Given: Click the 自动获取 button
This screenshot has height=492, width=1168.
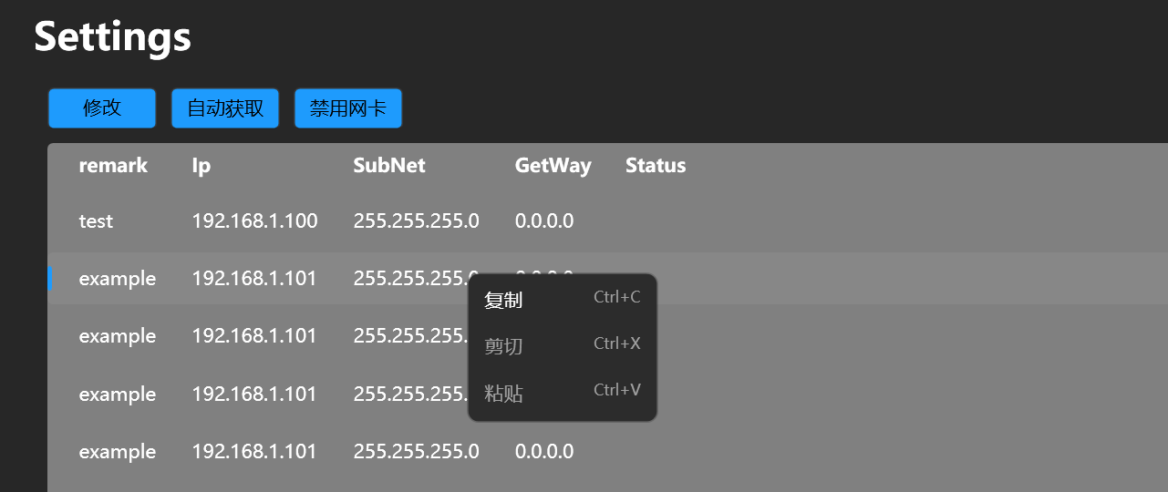Looking at the screenshot, I should (225, 108).
